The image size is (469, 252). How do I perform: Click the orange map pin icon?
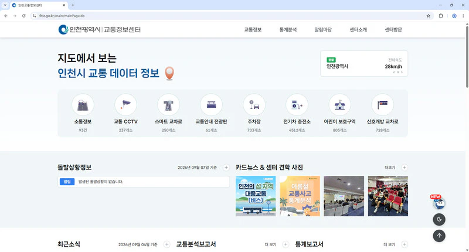tap(169, 73)
